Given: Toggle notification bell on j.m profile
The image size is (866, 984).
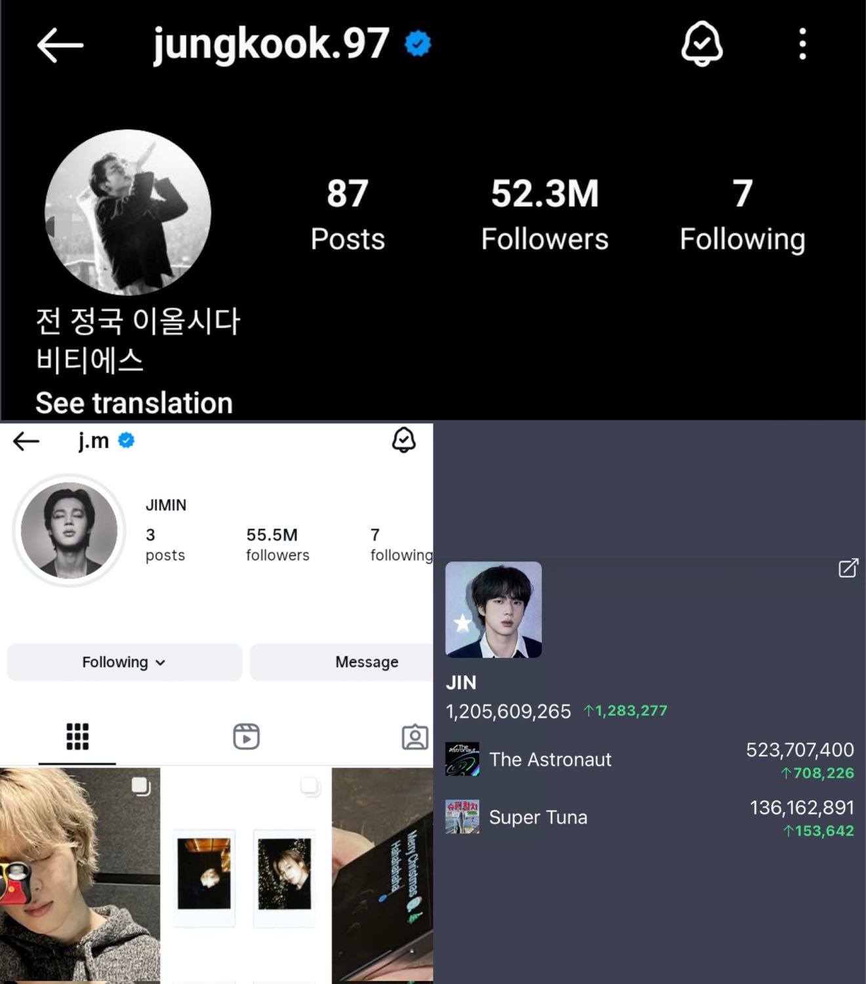Looking at the screenshot, I should [x=403, y=440].
